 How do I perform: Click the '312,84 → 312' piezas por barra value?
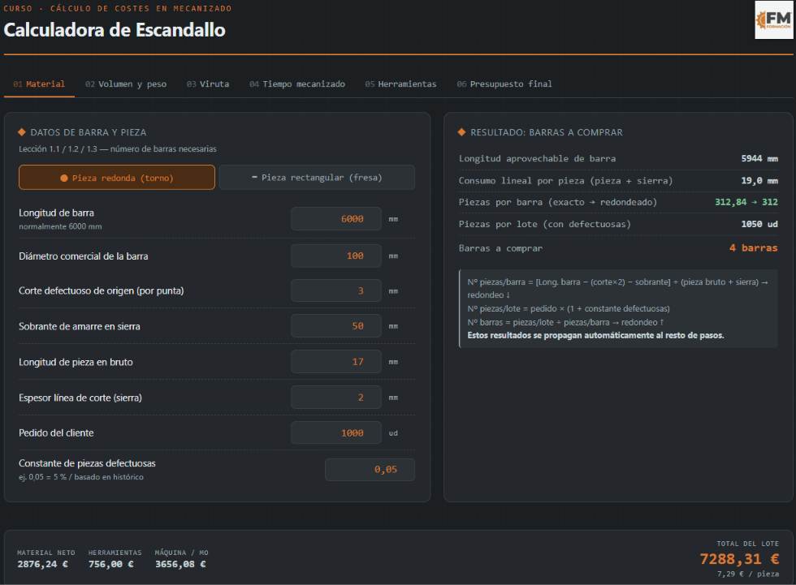[746, 202]
